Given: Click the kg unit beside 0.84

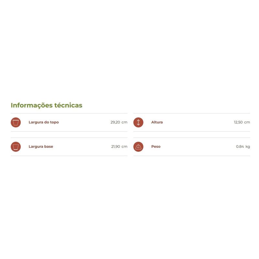Looking at the screenshot, I should pos(248,147).
